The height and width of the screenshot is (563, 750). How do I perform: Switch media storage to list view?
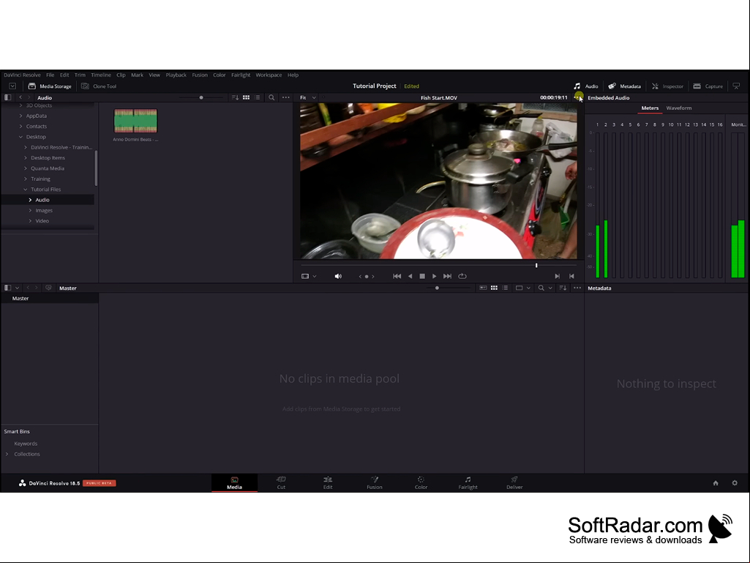[x=258, y=97]
